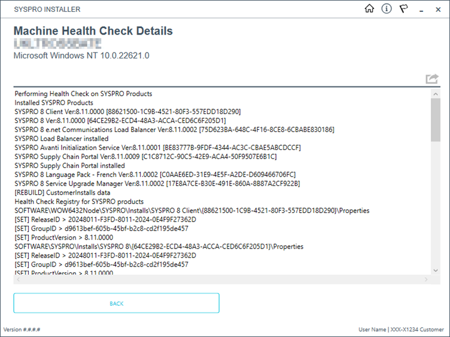Click the flag icon in title bar
The height and width of the screenshot is (337, 450).
[404, 9]
